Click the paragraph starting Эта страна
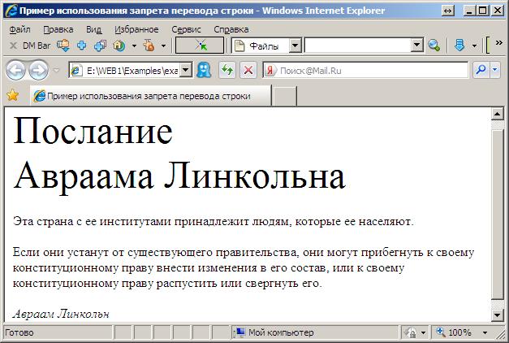The image size is (509, 343). (214, 221)
